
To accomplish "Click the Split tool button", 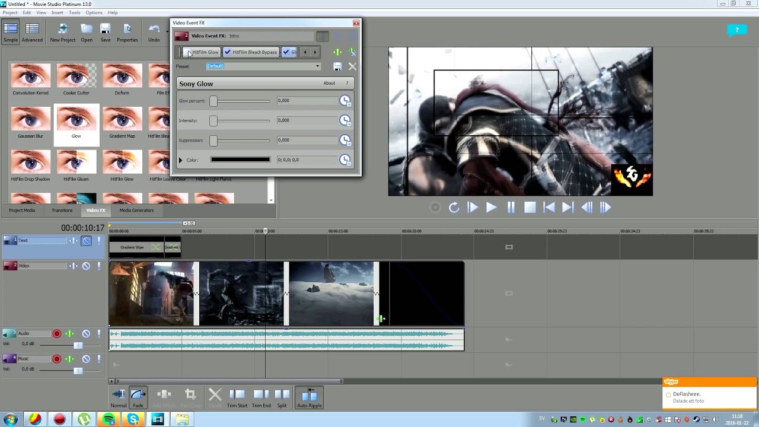I will click(282, 397).
